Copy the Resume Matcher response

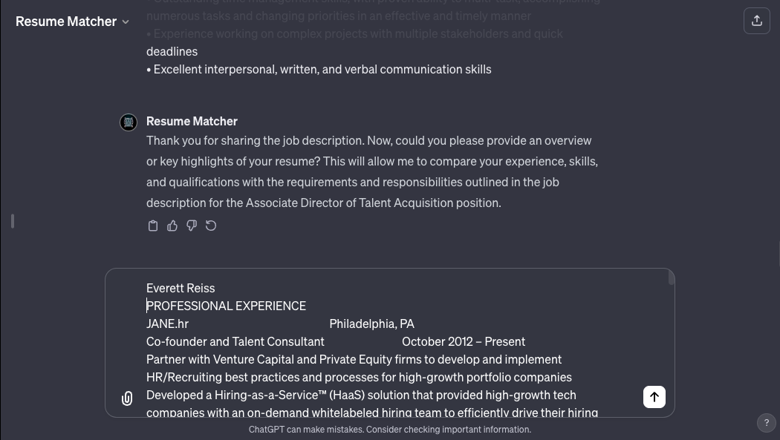[153, 226]
